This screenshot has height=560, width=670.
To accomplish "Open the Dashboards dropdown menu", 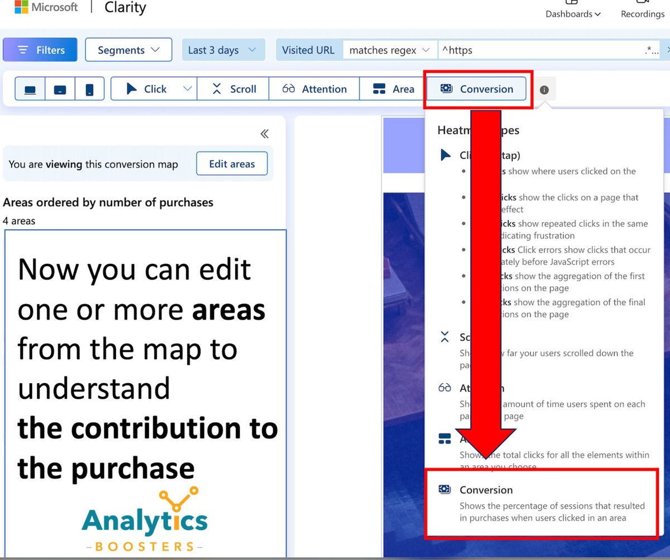I will pos(573,14).
